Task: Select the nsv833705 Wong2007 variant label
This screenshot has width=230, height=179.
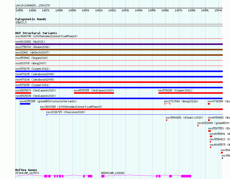Action: [31, 63]
